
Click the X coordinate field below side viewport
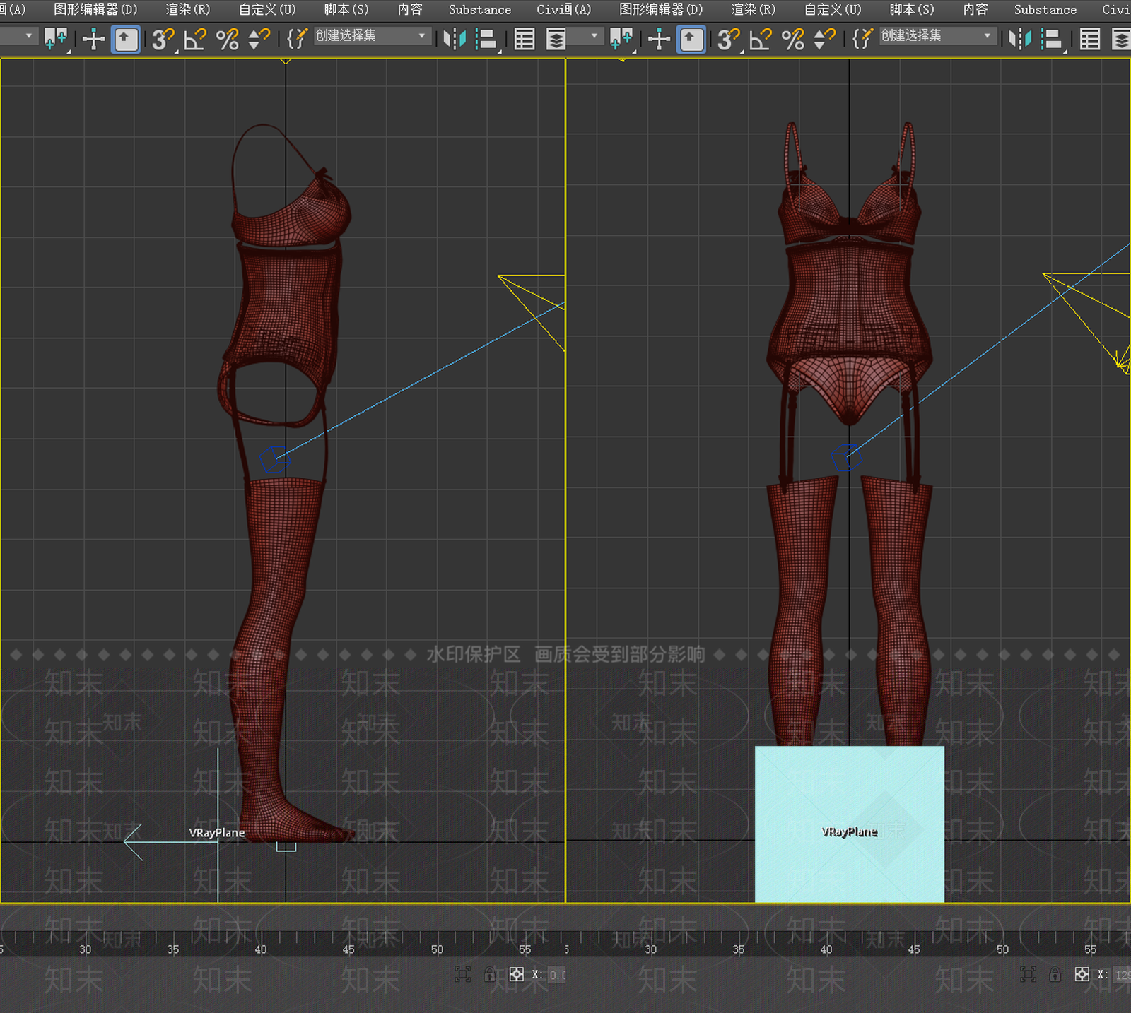(557, 975)
